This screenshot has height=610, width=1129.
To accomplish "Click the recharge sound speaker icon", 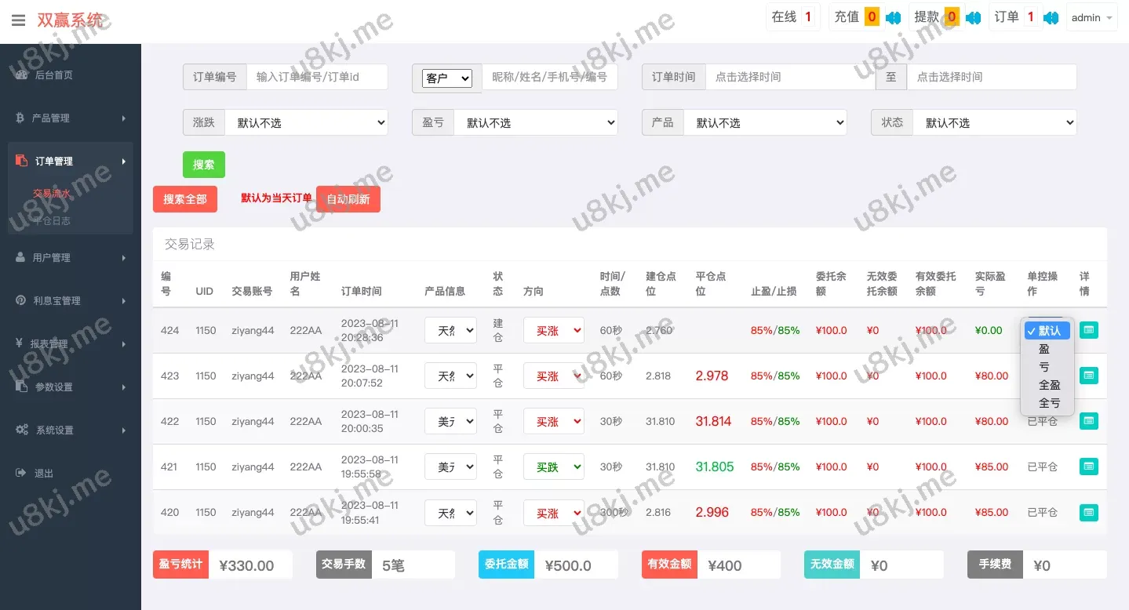I will coord(893,18).
